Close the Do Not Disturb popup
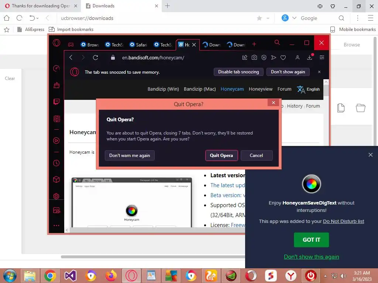Image resolution: width=378 pixels, height=283 pixels. pos(371,155)
